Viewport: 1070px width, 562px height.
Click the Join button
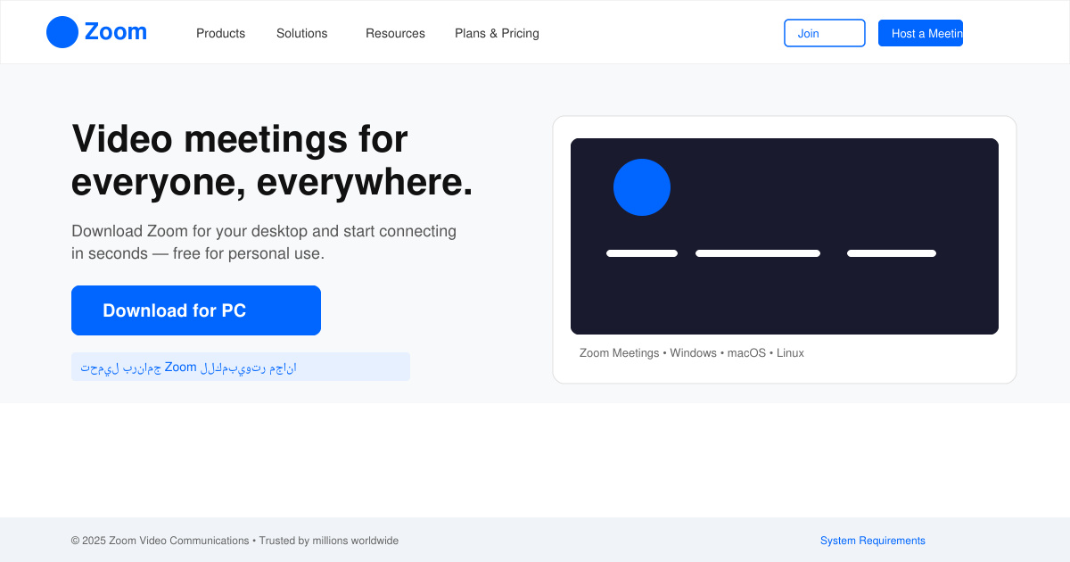click(x=825, y=33)
